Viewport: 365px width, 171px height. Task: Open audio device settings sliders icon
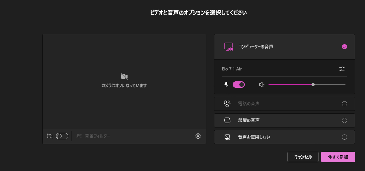tap(342, 69)
